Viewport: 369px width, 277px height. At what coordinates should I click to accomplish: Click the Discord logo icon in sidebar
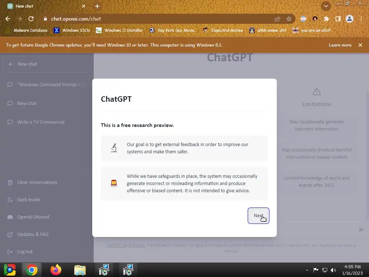[10, 217]
